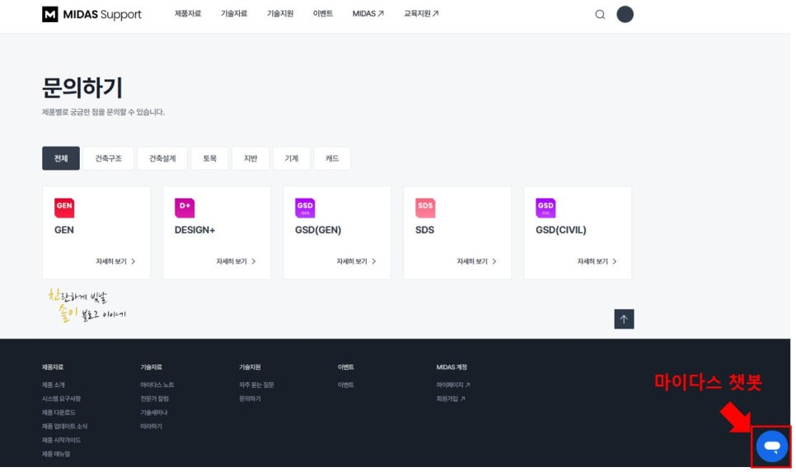This screenshot has width=796, height=472.
Task: Select the 전체 category tab
Action: 61,158
